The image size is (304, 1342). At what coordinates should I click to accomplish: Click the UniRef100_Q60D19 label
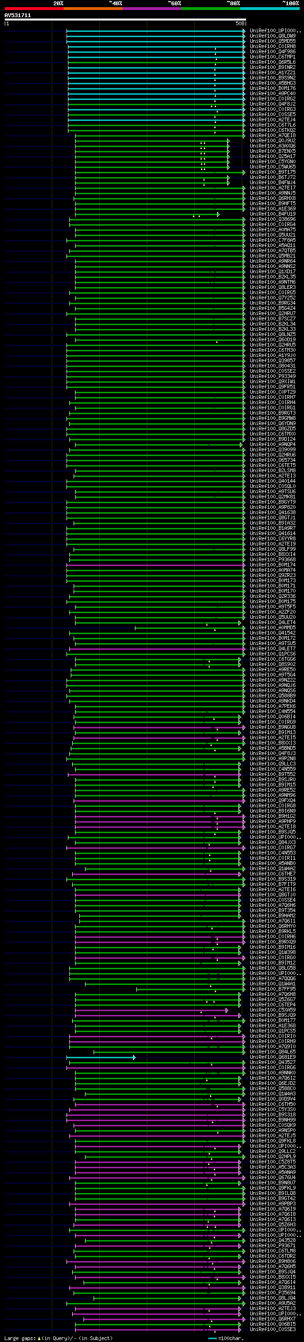(x=273, y=340)
